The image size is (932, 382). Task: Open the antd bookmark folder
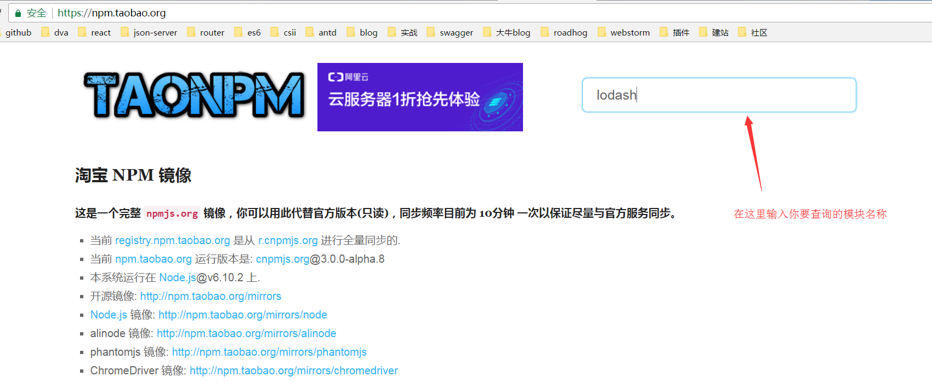(x=321, y=32)
